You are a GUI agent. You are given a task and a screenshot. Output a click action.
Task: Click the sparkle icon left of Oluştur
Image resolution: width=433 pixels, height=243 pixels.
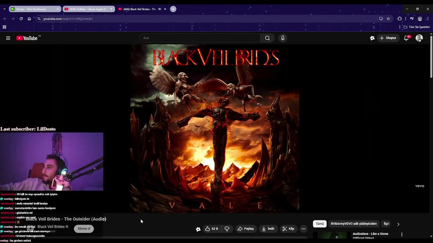[372, 38]
